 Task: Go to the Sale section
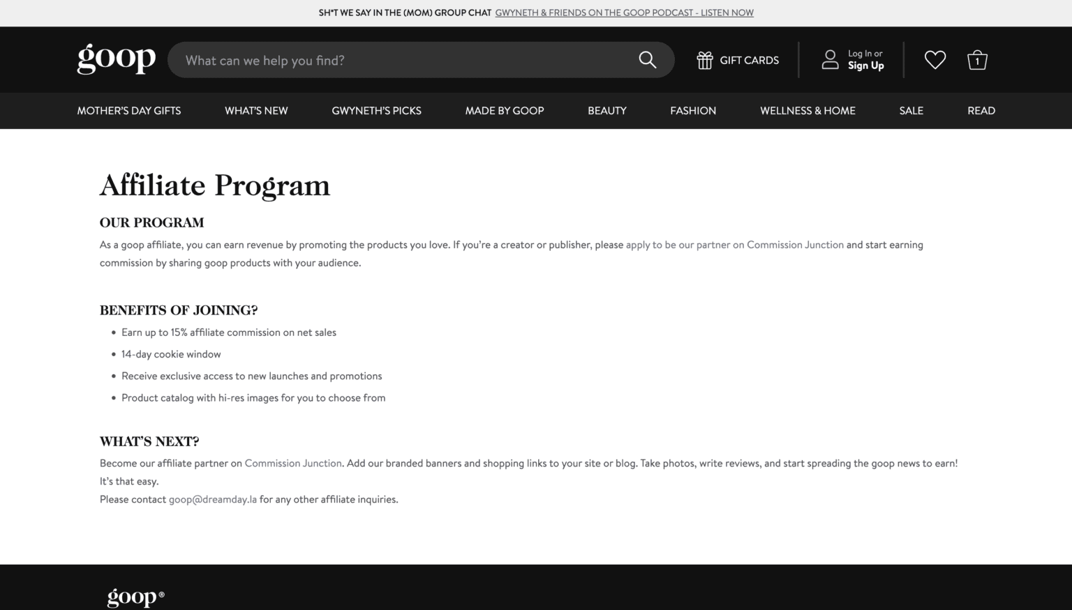(x=911, y=110)
